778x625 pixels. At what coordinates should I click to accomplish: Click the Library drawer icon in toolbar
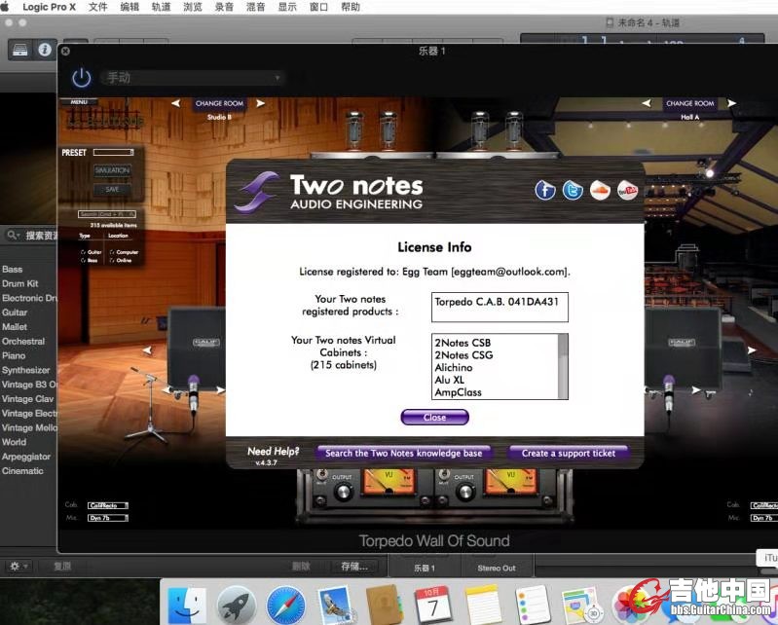pyautogui.click(x=19, y=50)
